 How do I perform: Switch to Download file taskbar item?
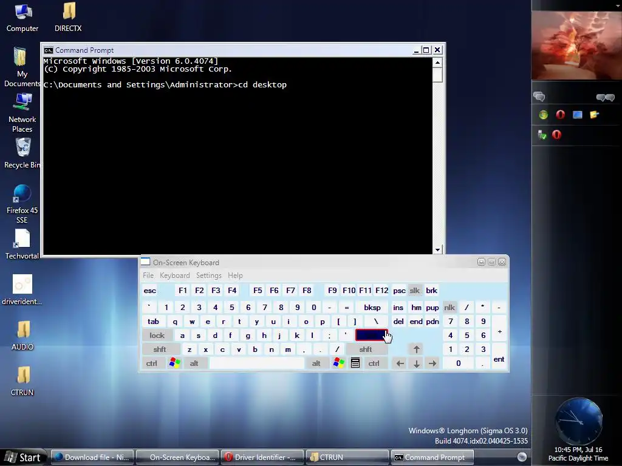click(92, 458)
